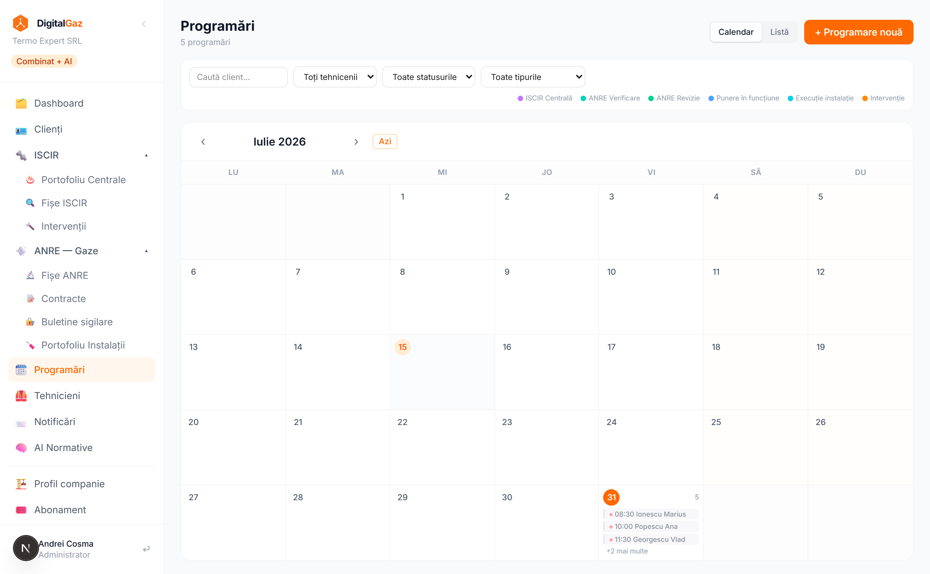The image size is (930, 574).
Task: Switch to Listă view
Action: coord(779,32)
